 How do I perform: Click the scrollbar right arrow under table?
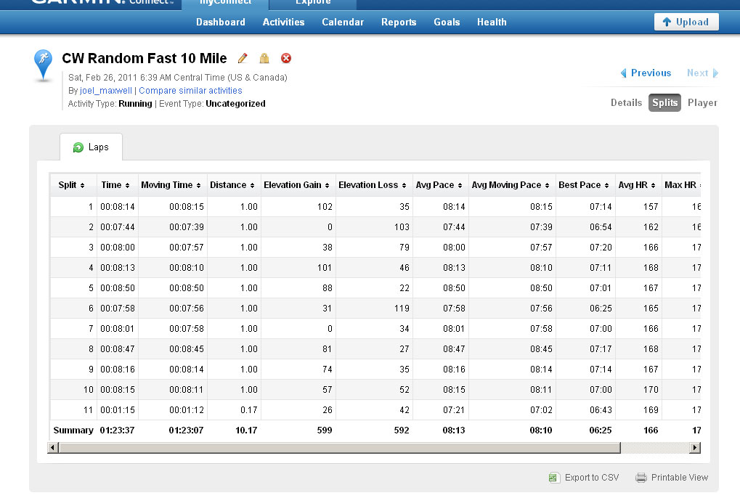coord(695,448)
